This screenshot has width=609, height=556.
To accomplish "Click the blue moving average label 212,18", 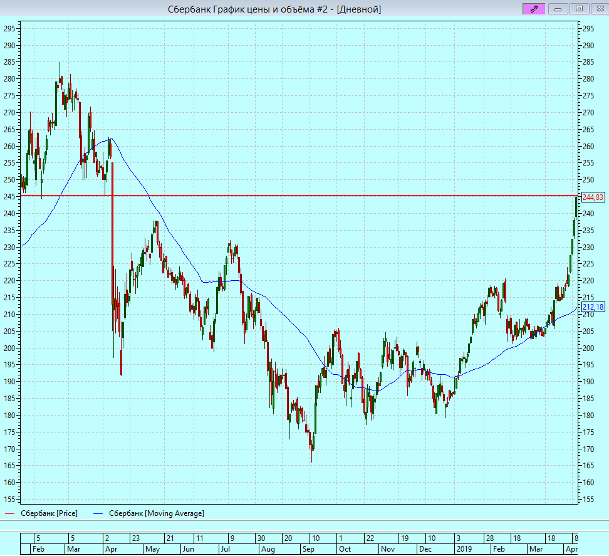I will coord(593,307).
